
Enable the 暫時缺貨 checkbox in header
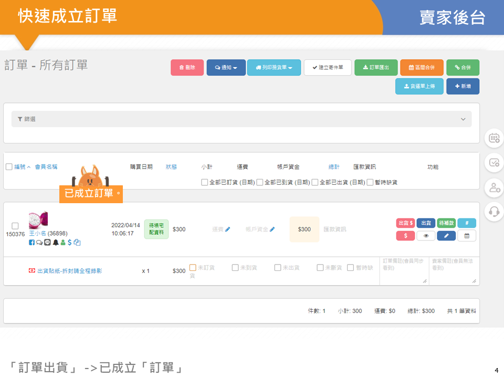370,182
